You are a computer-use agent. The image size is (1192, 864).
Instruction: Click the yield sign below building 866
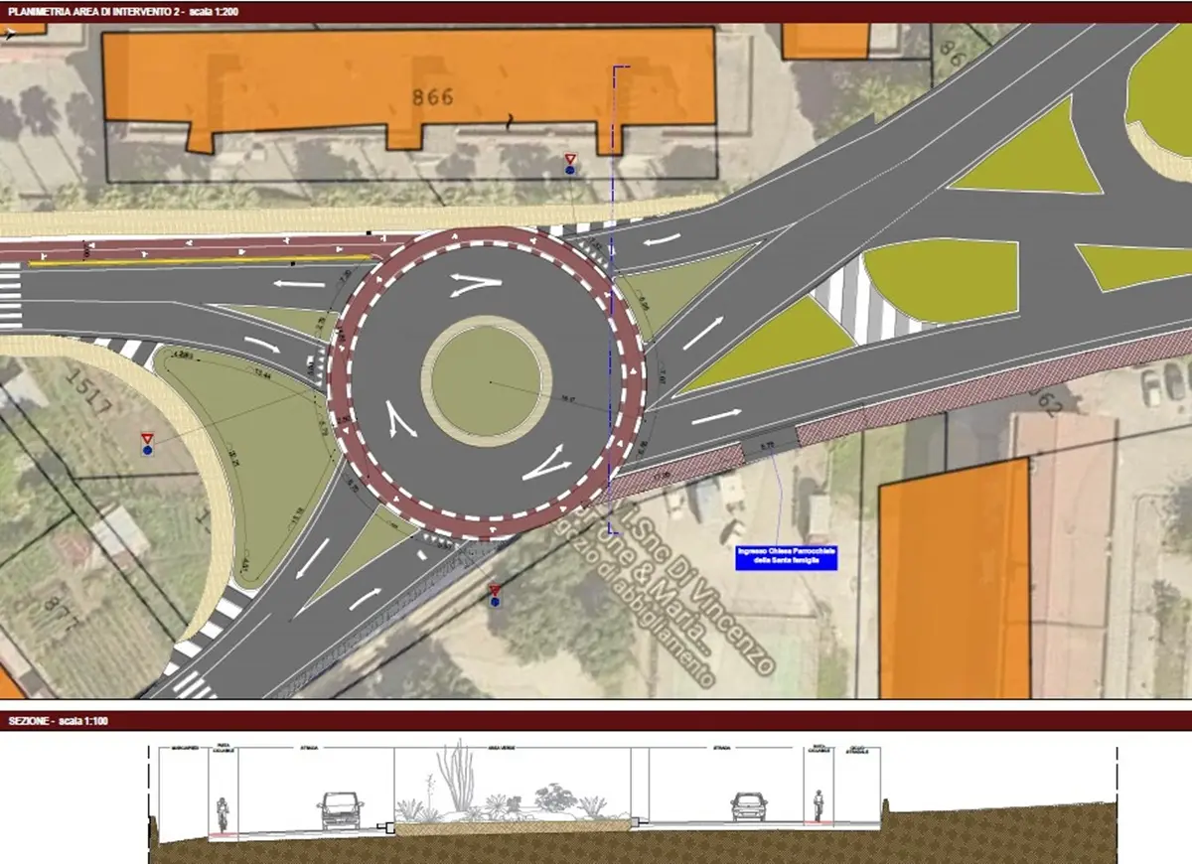point(569,159)
